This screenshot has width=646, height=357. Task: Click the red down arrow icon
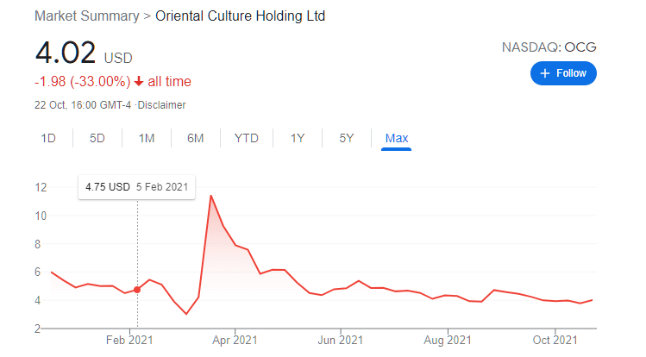[139, 81]
